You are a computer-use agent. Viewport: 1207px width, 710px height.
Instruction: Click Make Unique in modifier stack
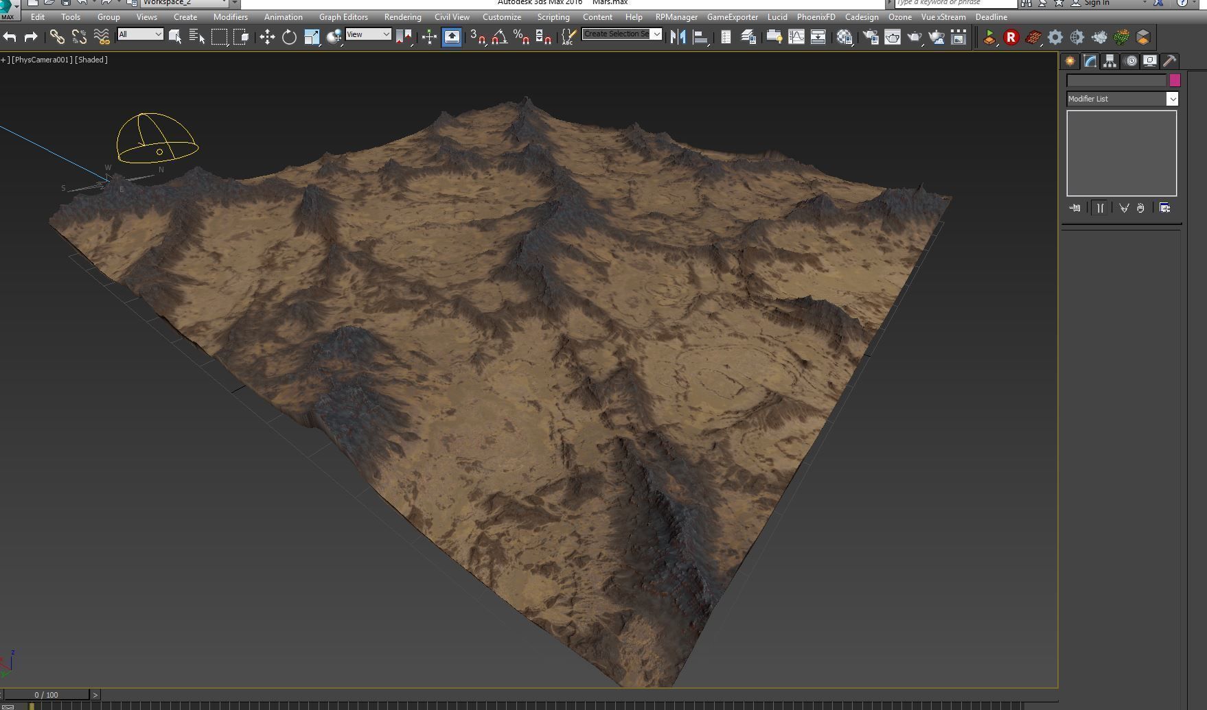tap(1124, 208)
